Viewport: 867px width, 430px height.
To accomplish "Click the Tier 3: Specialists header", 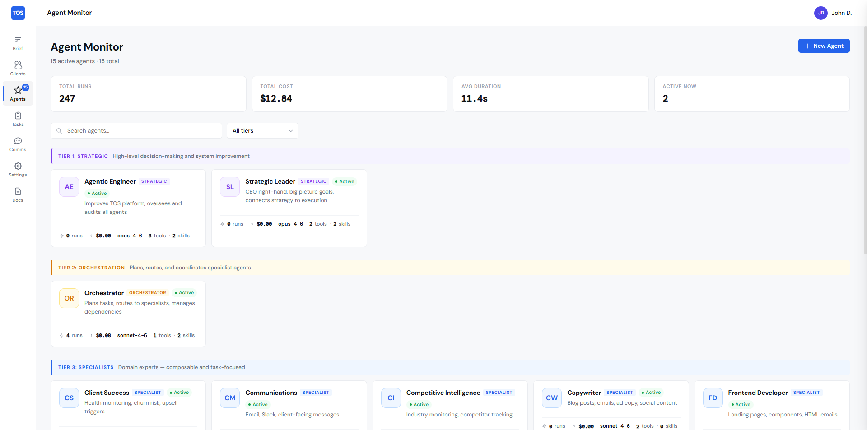I will tap(450, 367).
